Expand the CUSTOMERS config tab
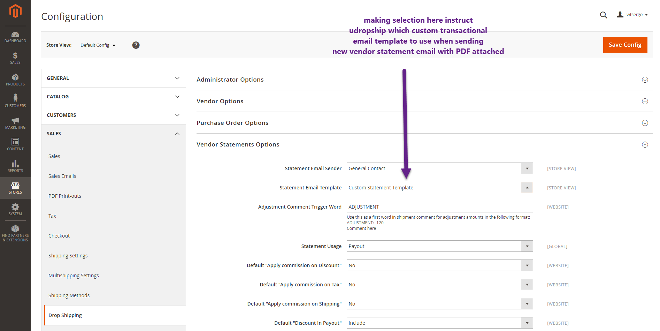This screenshot has height=331, width=660. [114, 115]
